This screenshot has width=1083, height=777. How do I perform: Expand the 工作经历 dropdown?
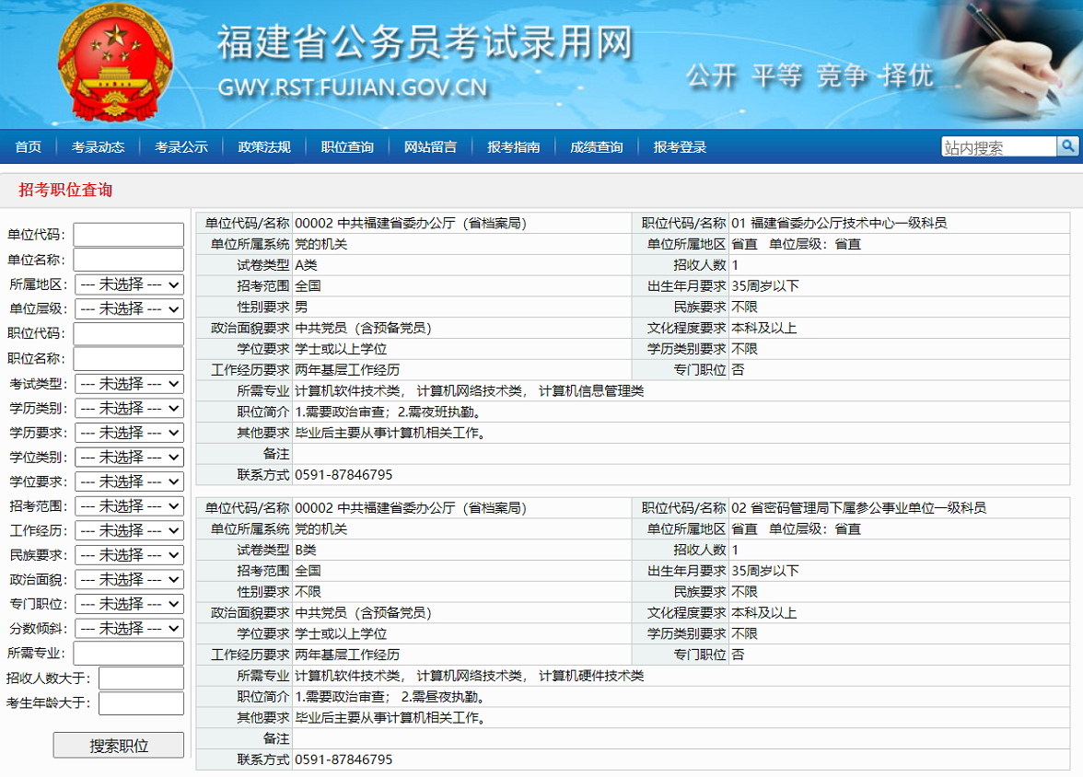point(129,530)
